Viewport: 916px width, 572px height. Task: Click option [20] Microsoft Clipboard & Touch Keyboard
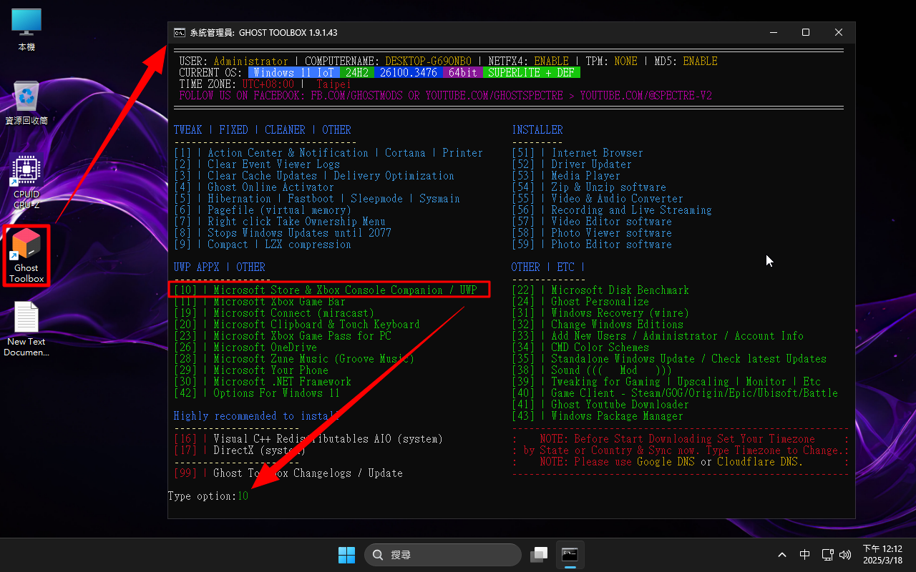point(297,325)
